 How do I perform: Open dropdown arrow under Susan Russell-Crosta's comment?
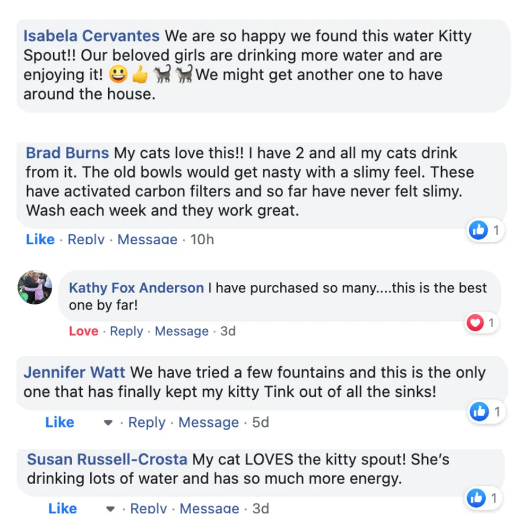(x=110, y=509)
